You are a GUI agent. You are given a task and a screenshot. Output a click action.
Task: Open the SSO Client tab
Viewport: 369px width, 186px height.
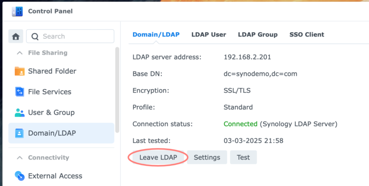click(x=307, y=35)
